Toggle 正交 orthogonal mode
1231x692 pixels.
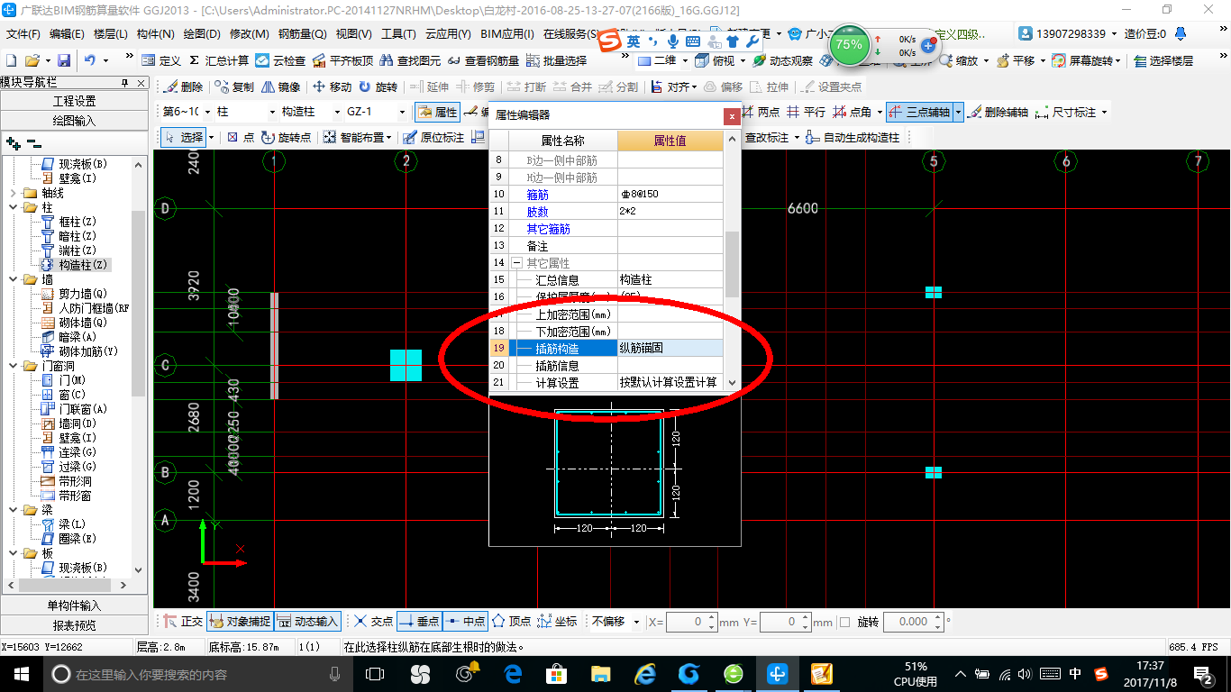click(183, 622)
